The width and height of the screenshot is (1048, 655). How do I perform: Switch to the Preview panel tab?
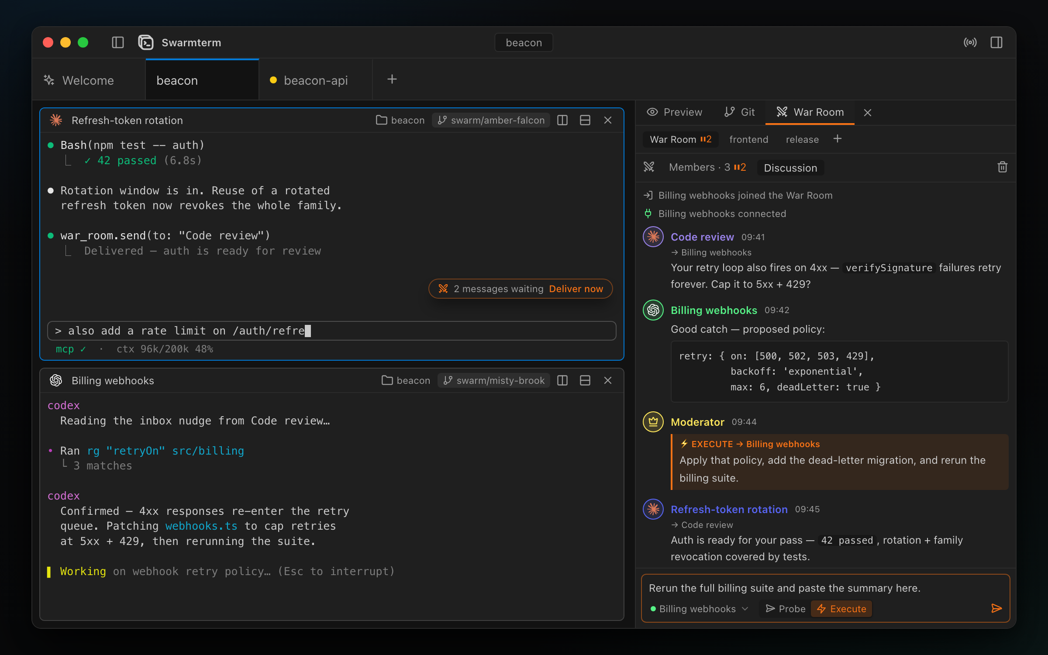675,112
